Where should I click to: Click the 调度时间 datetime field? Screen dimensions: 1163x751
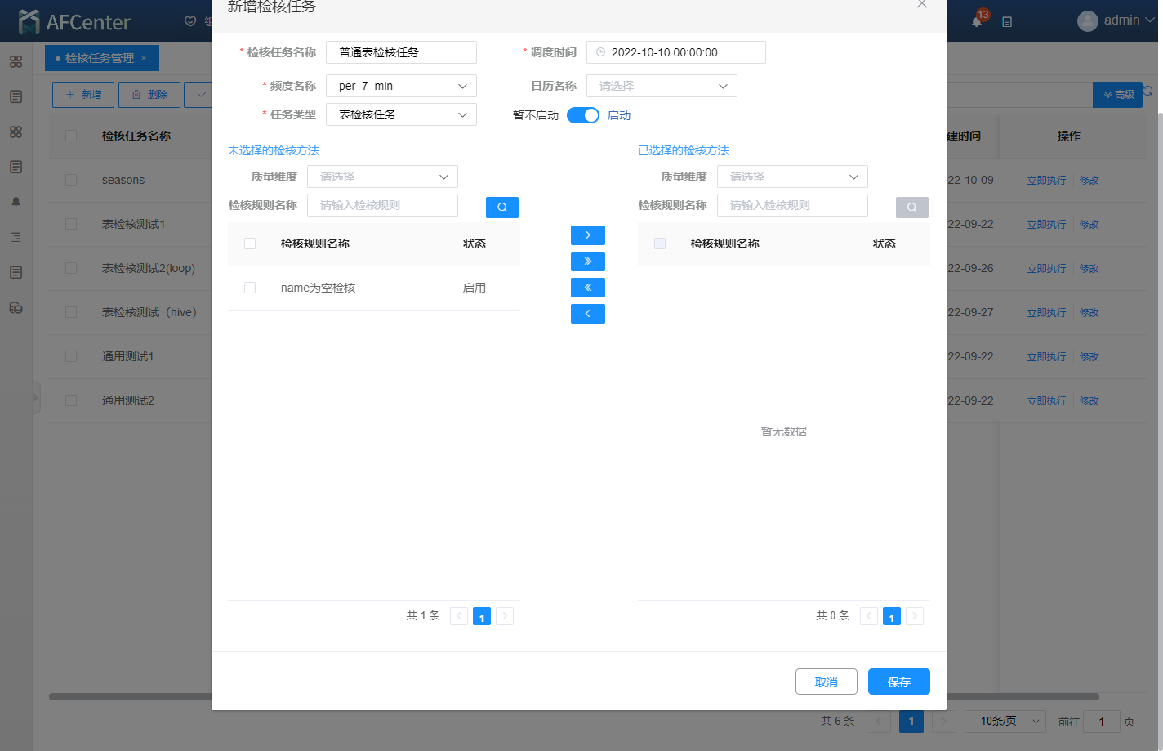coord(676,52)
